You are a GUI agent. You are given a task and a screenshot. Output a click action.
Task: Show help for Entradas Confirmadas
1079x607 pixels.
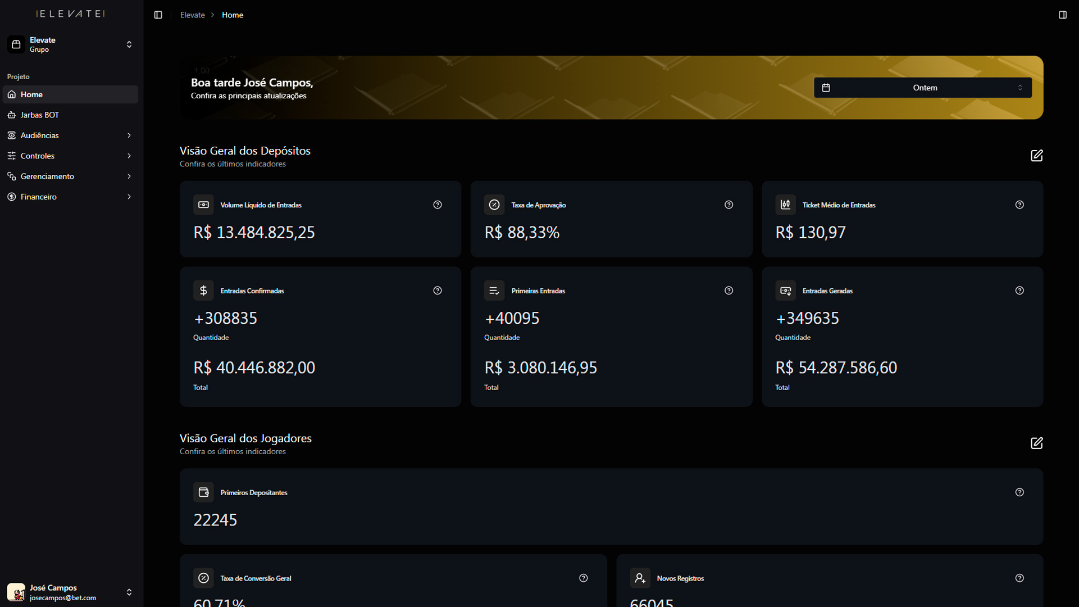438,291
